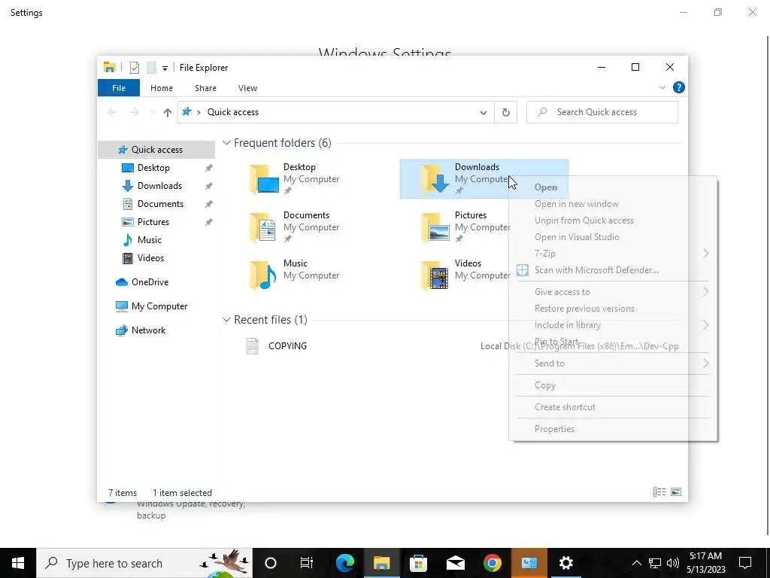
Task: Switch to the View ribbon tab
Action: [247, 88]
